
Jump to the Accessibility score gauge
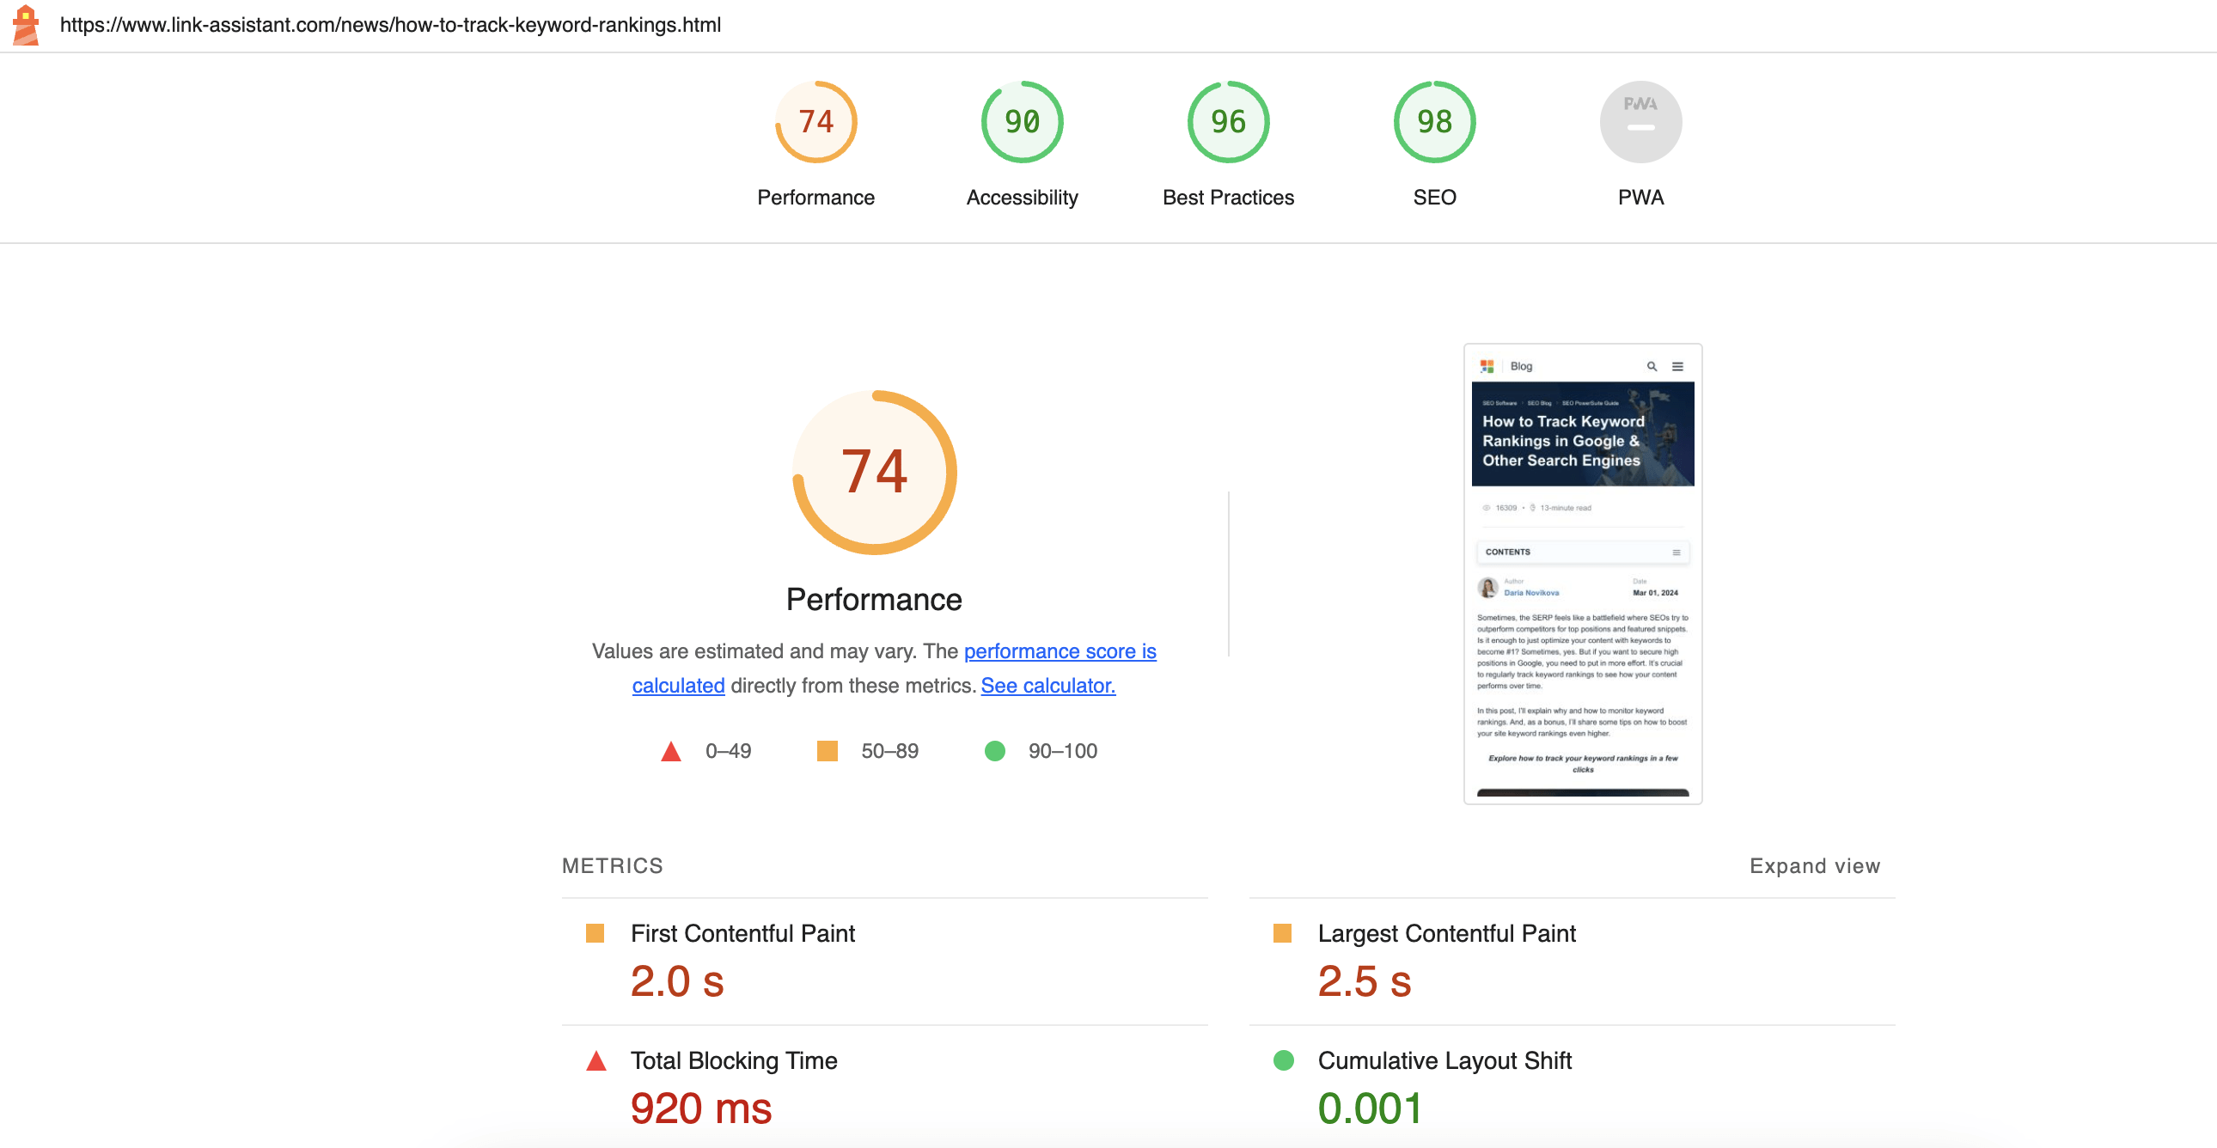tap(1022, 122)
